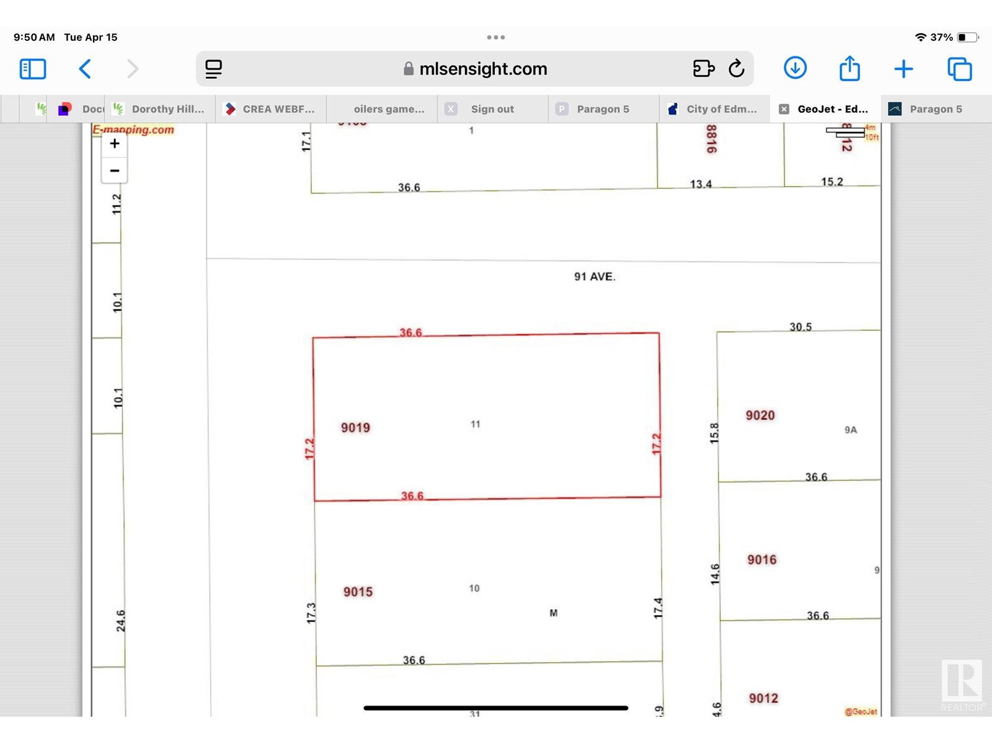Open the leftmost pinned tab icon
992x744 pixels.
coord(42,109)
